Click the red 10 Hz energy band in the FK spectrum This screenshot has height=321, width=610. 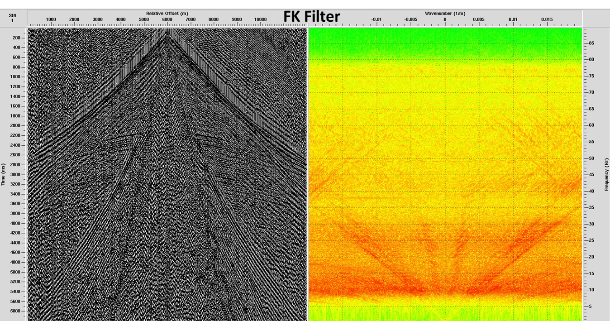445,290
